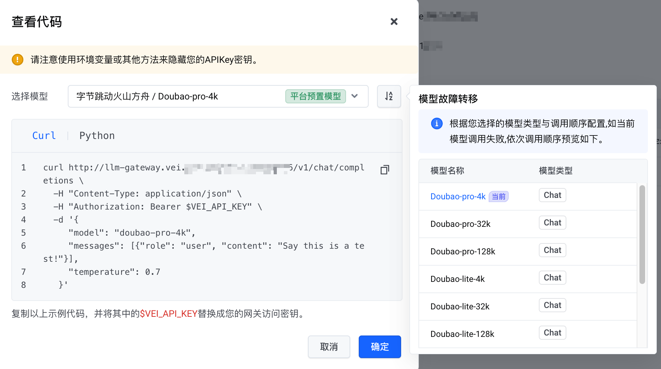The image size is (661, 369).
Task: Click the Chat tag in the Doubao-lite-4k row
Action: point(553,278)
